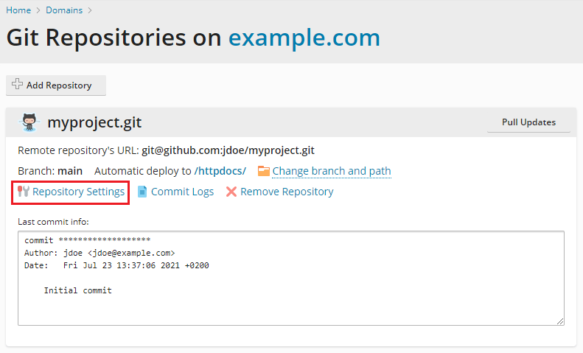The width and height of the screenshot is (583, 353).
Task: Click the chevron after the Domains breadcrumb
Action: [90, 10]
